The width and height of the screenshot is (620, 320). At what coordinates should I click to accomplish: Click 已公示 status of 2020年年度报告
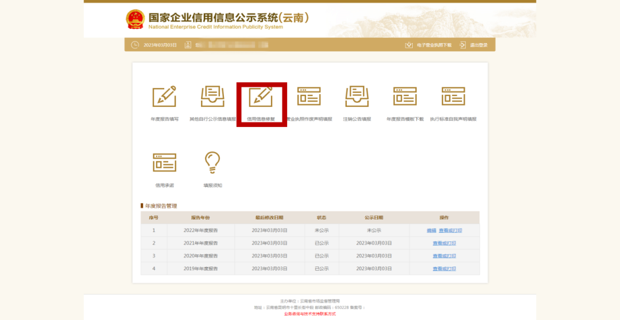321,256
